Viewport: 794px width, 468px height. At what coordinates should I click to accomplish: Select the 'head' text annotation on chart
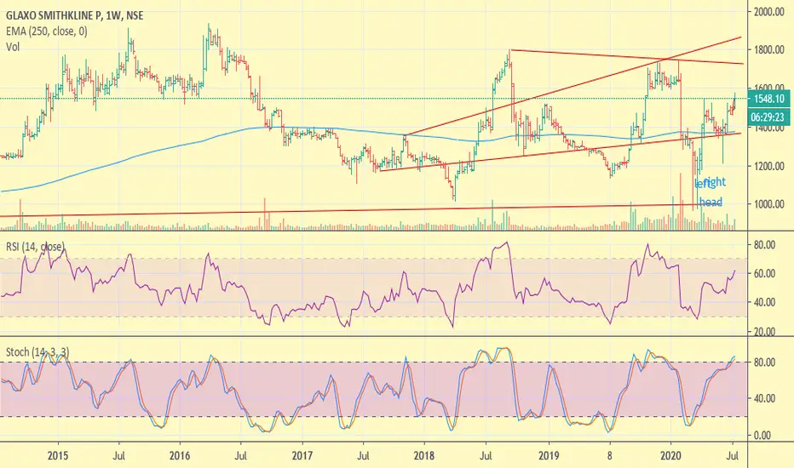pos(711,203)
